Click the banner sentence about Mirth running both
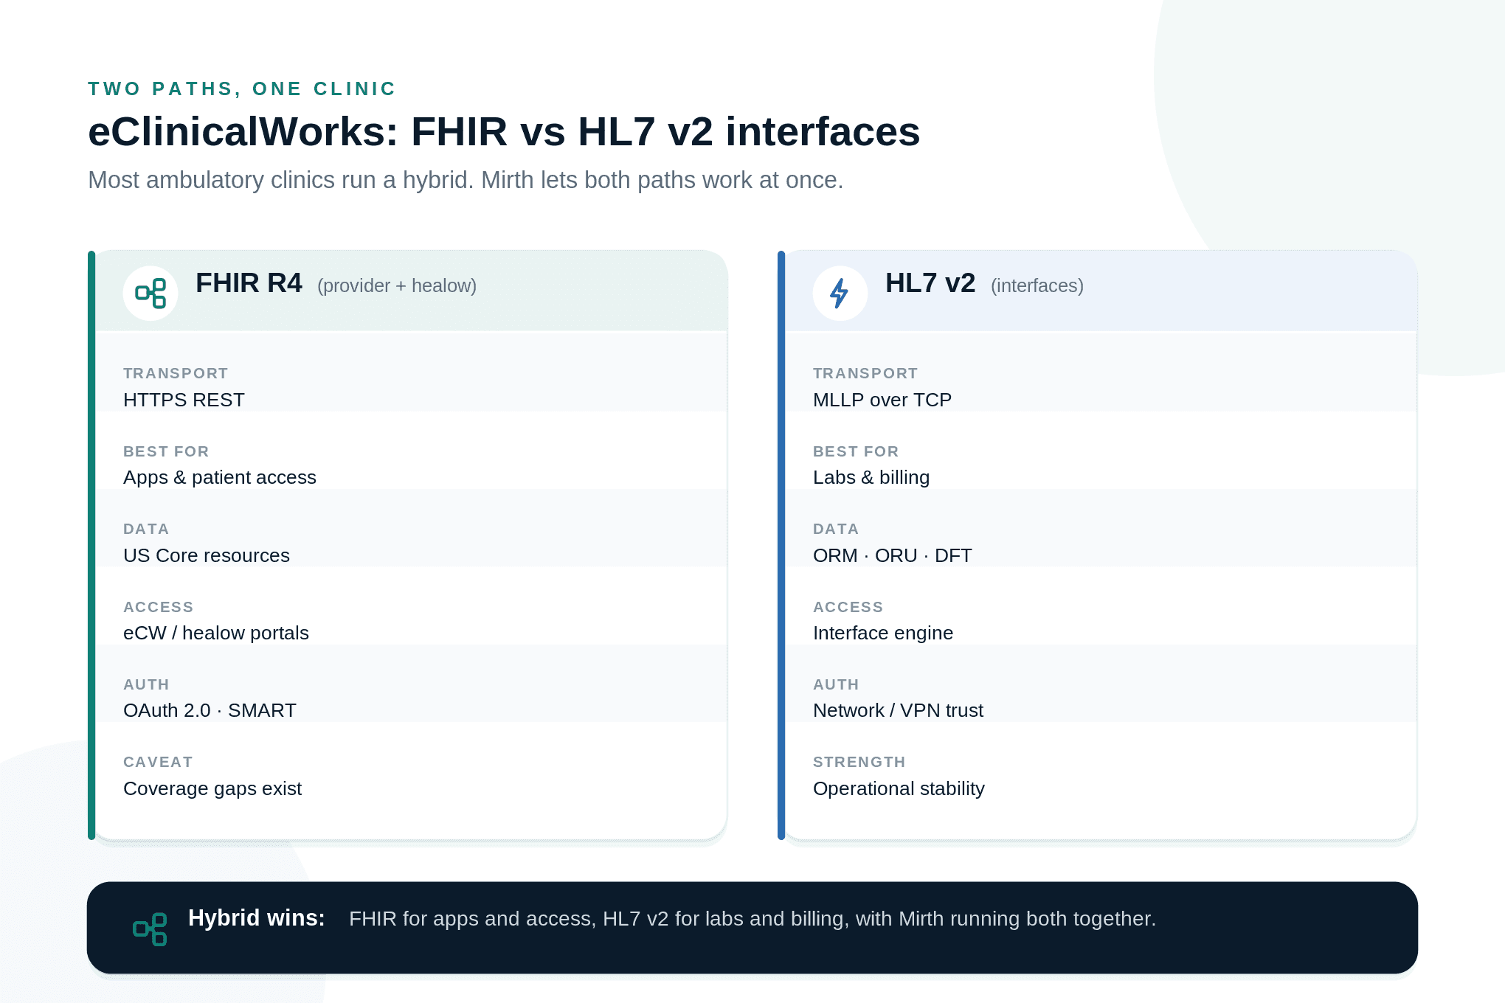 (752, 919)
